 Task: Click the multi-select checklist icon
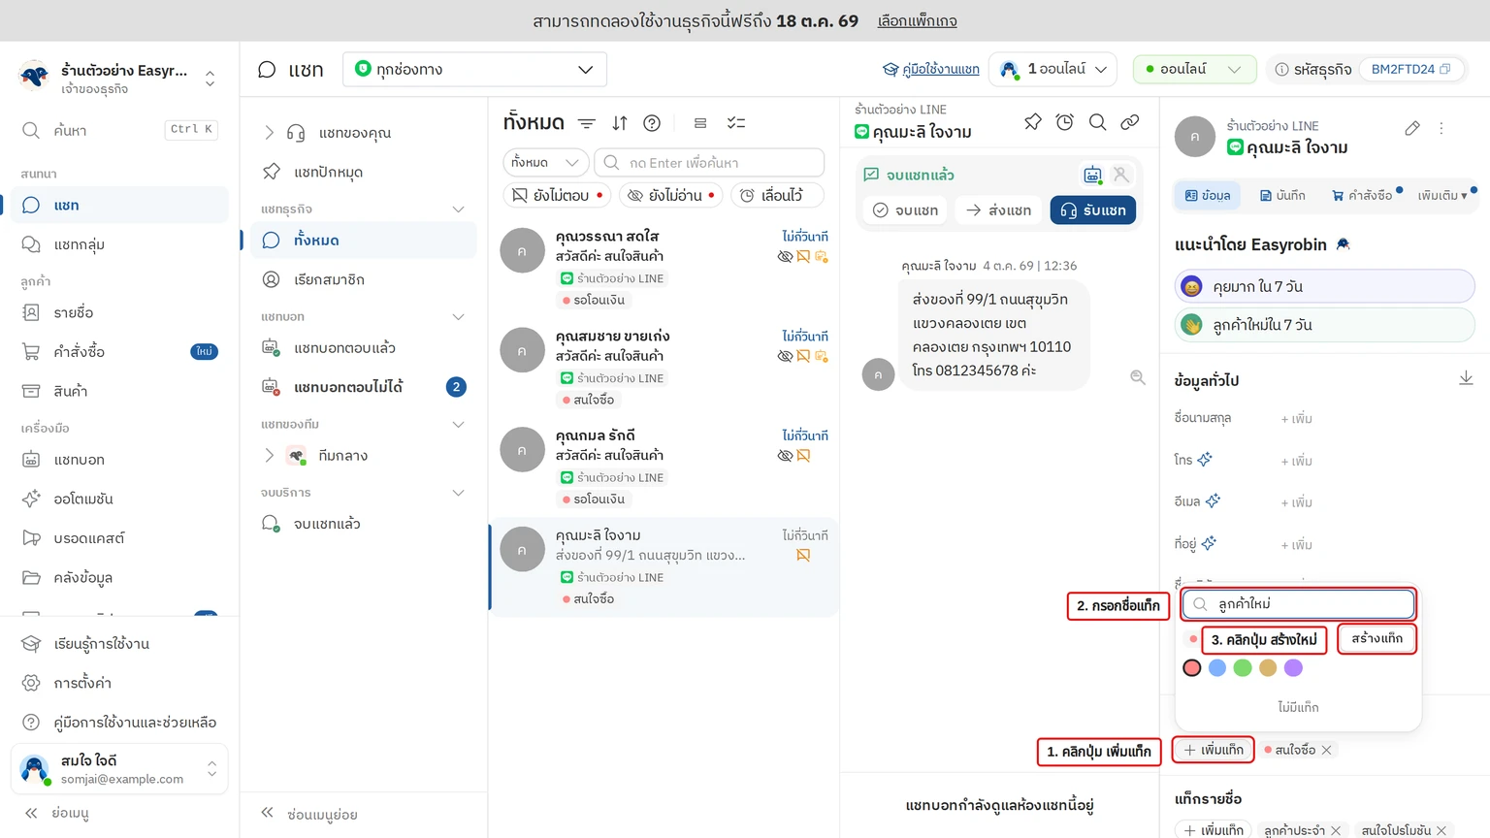click(736, 123)
